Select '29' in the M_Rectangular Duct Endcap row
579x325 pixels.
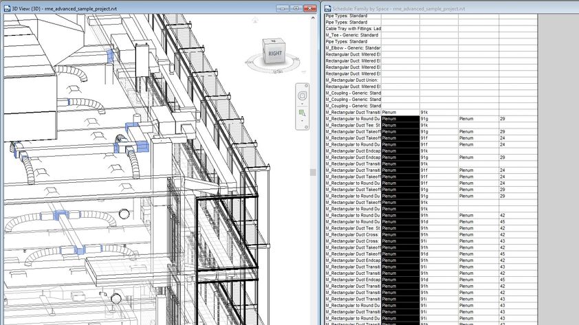[518, 157]
